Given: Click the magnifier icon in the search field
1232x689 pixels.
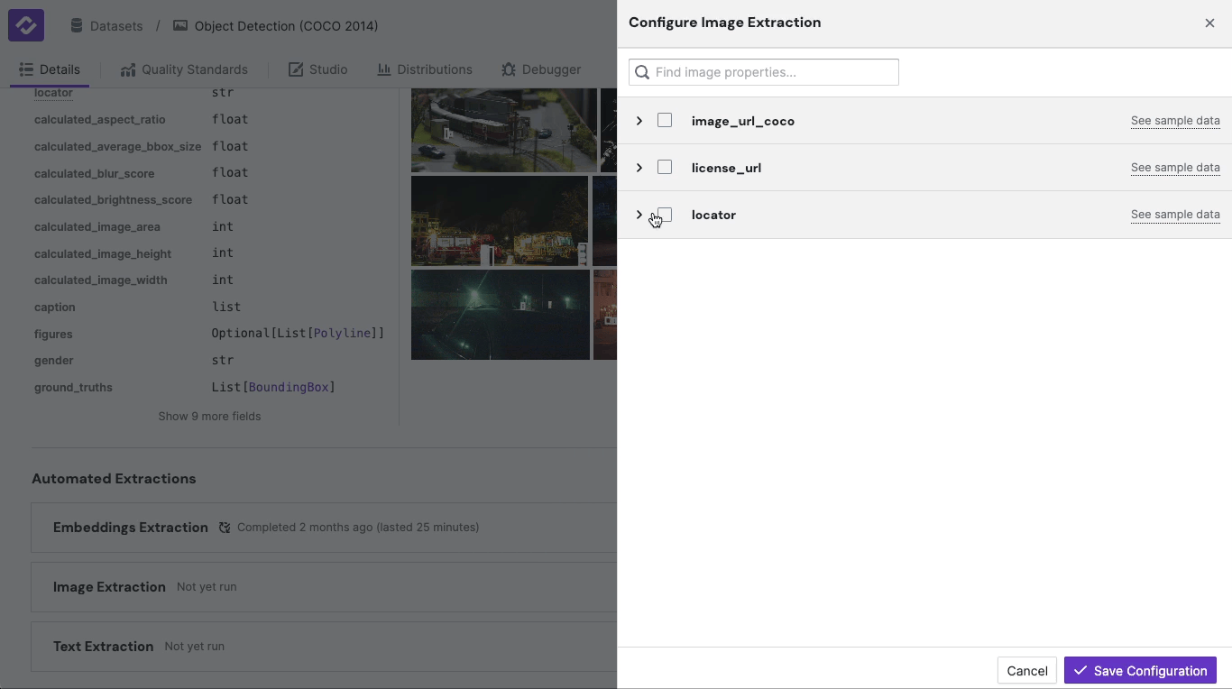Looking at the screenshot, I should [x=641, y=72].
